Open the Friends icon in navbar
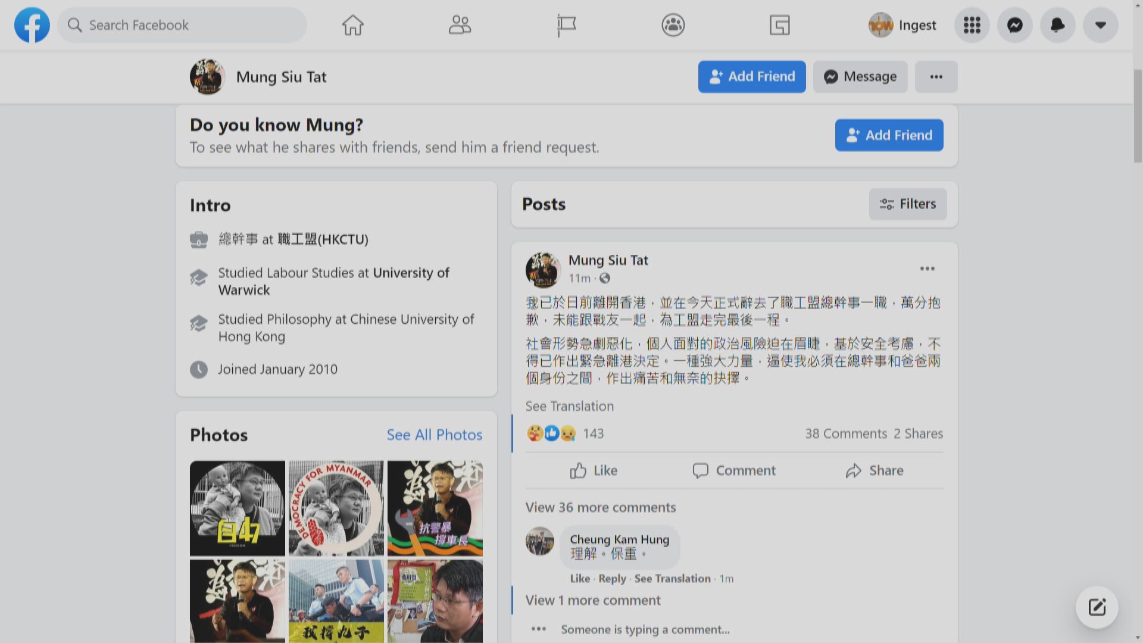 coord(460,25)
